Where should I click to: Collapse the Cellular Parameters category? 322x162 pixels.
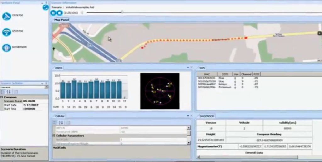[54, 136]
